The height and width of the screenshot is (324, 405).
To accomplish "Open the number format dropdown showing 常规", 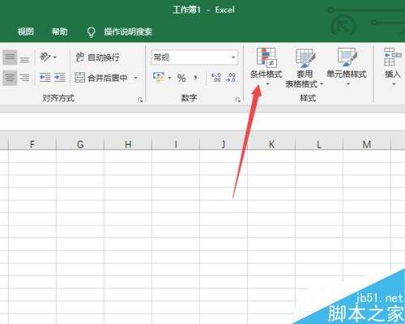I will (194, 58).
